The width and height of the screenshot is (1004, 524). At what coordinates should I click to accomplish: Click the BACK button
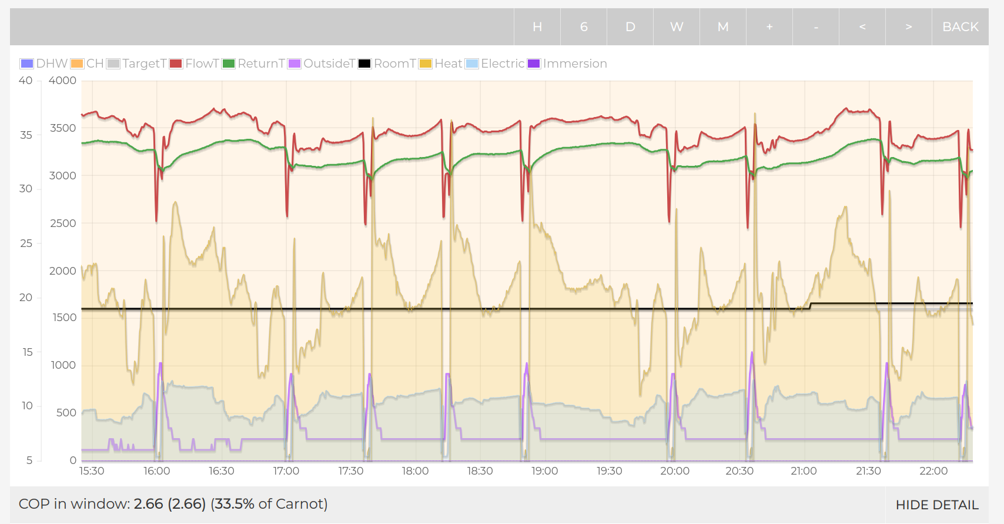pyautogui.click(x=960, y=27)
